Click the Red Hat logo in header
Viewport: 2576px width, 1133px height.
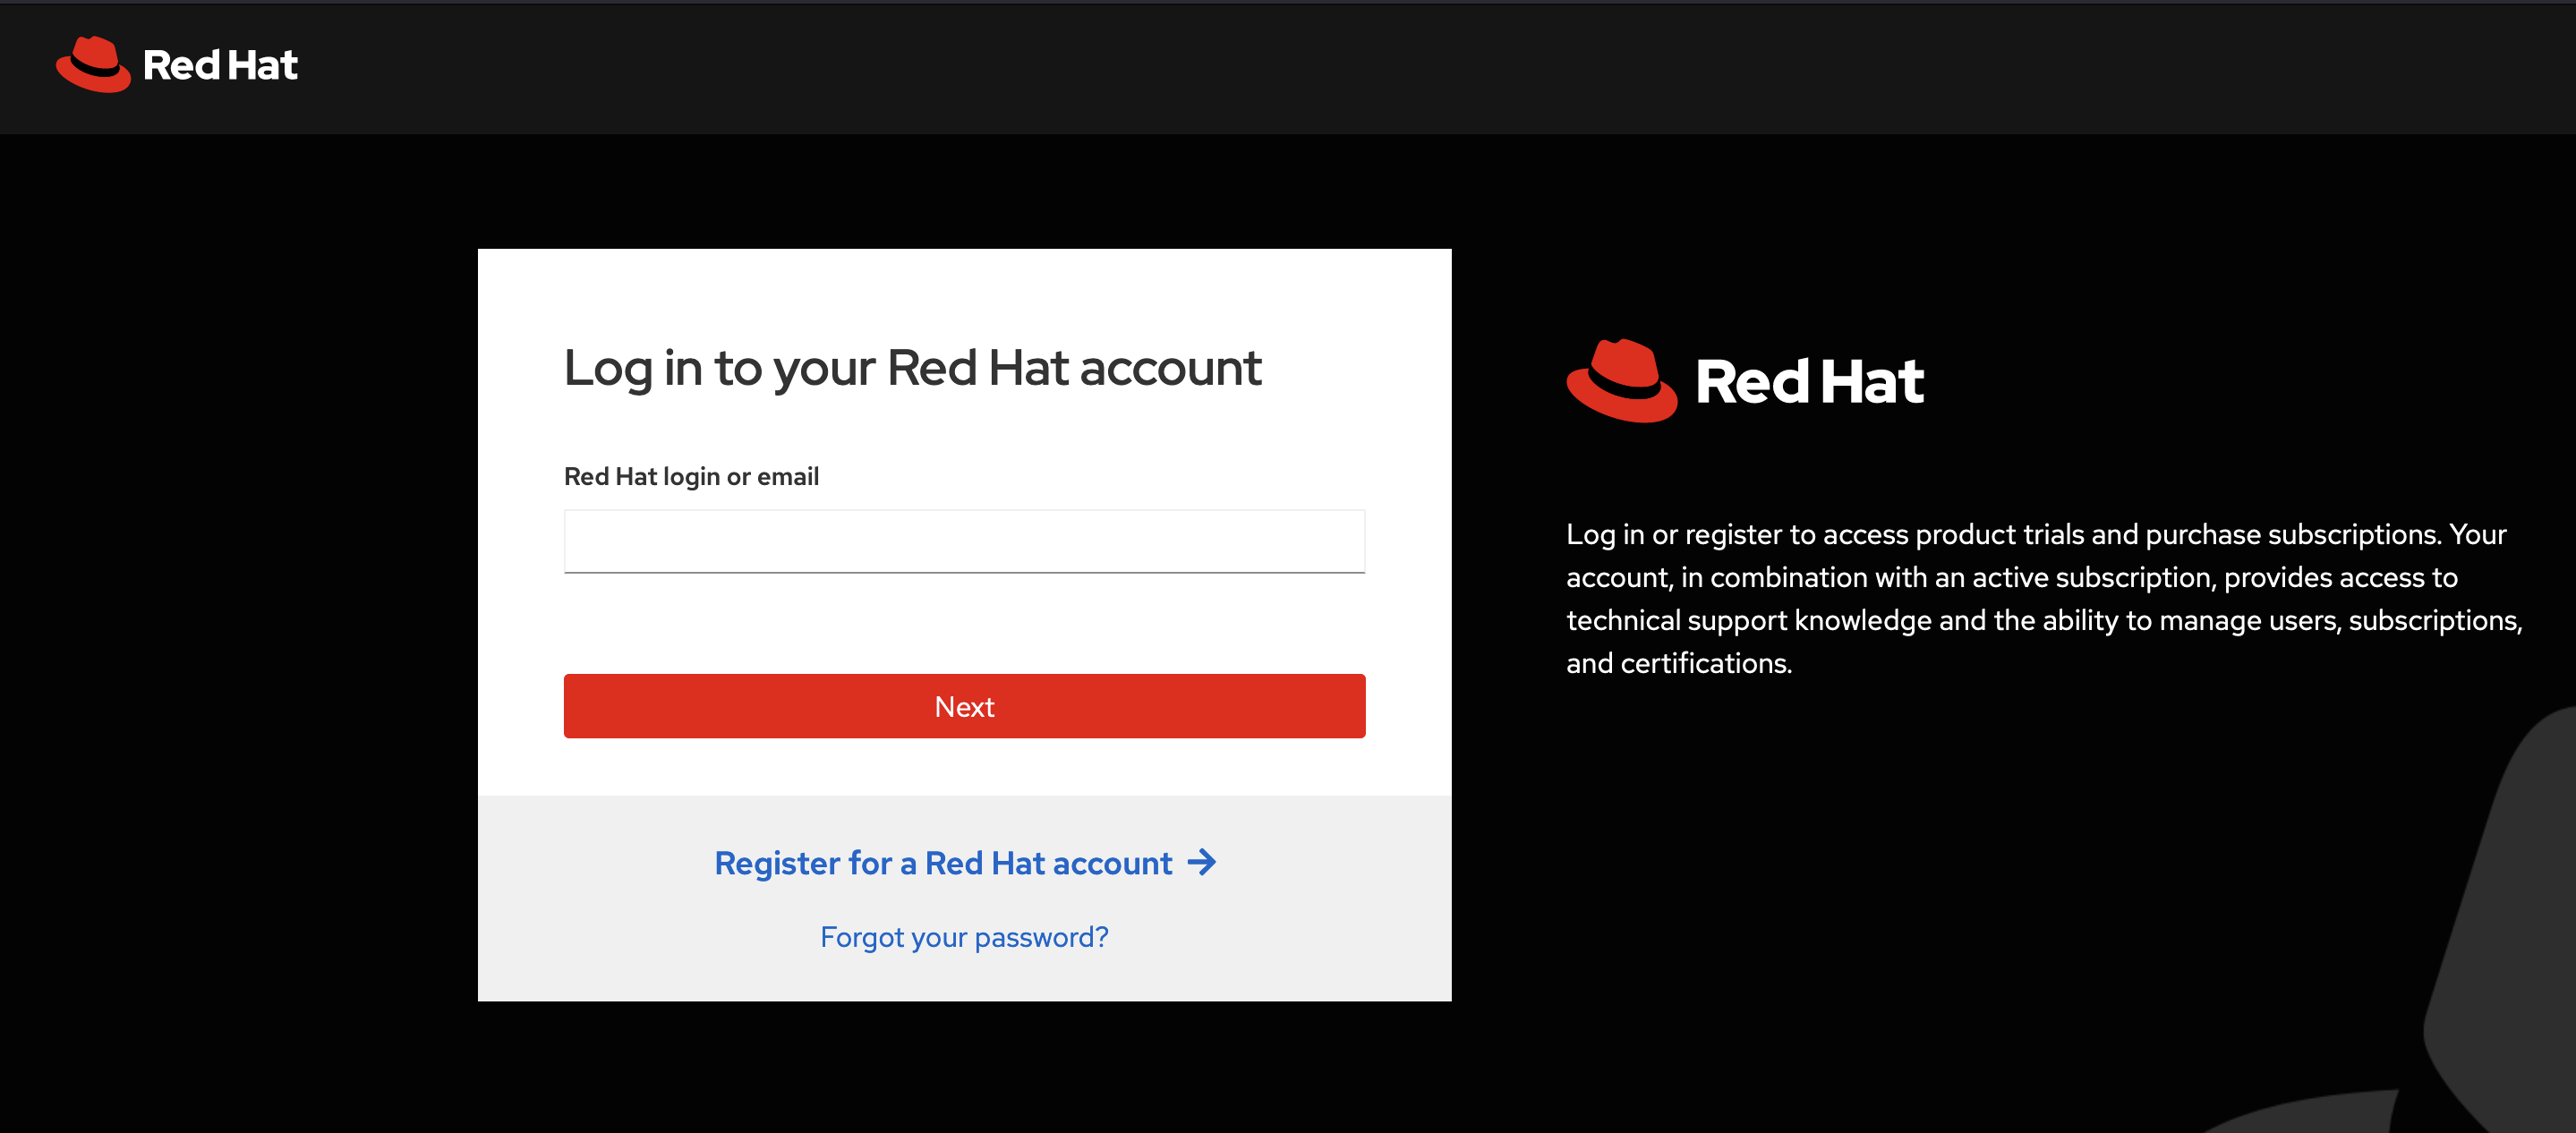[177, 65]
